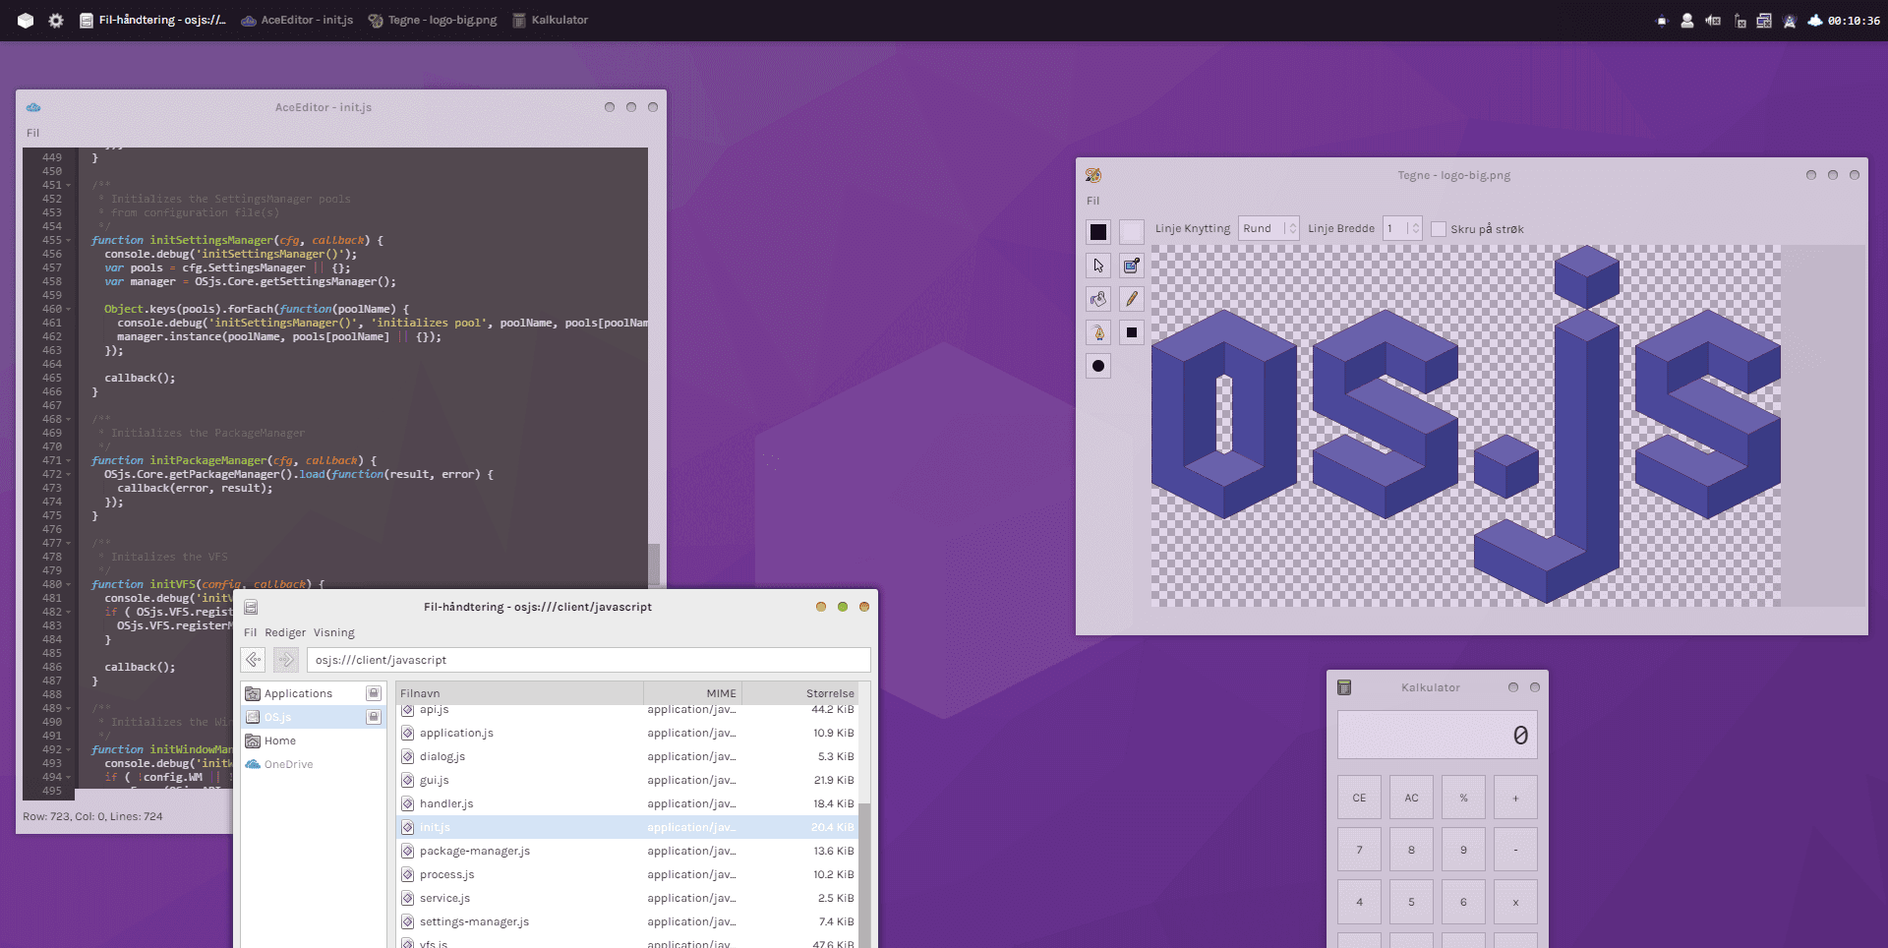This screenshot has width=1888, height=948.
Task: Switch to Kalkulator in panel
Action: (x=551, y=20)
